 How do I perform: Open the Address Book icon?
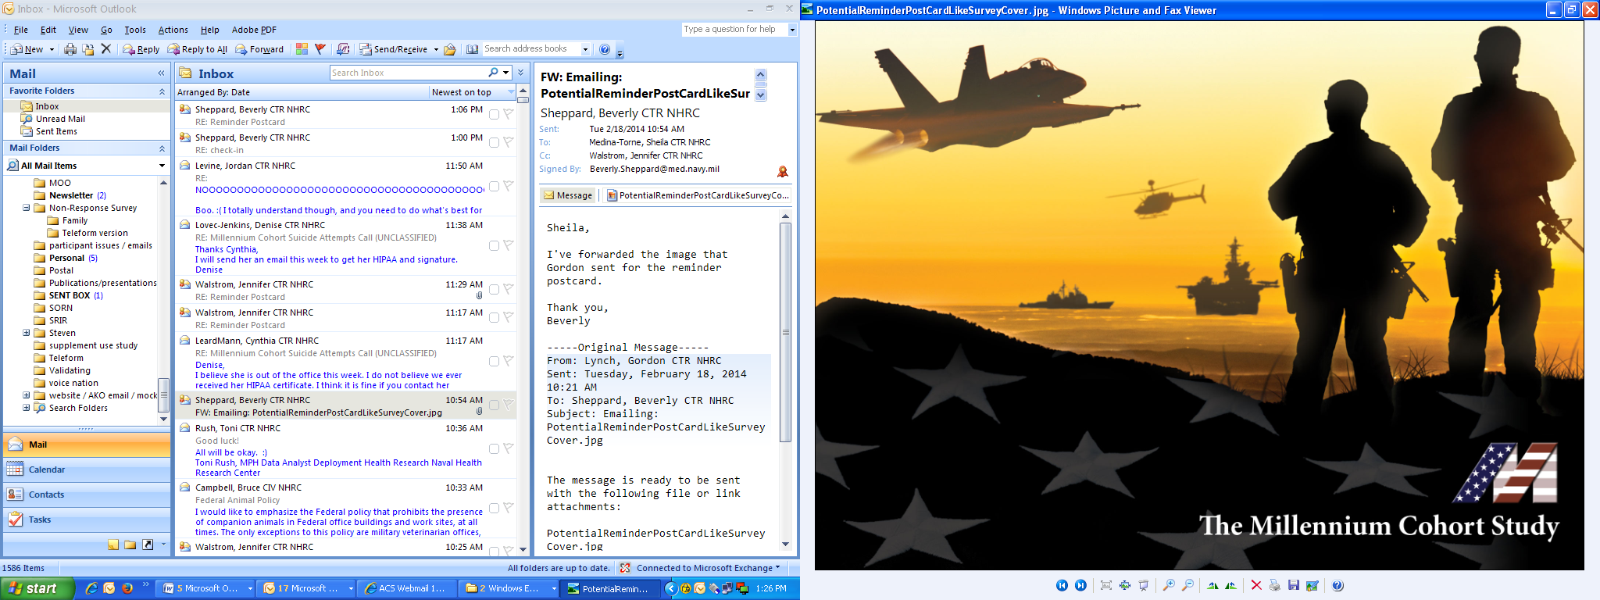[472, 49]
